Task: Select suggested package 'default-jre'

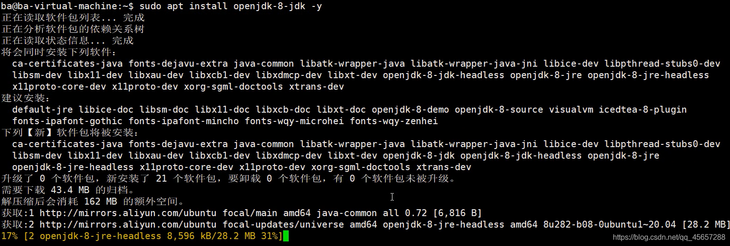Action: point(42,109)
